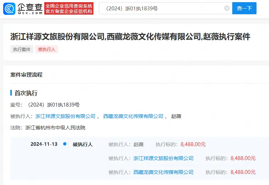Screen dimensions: 269x185
Task: Click the 企查查 Qcc.com brand text
Action: 30,9
